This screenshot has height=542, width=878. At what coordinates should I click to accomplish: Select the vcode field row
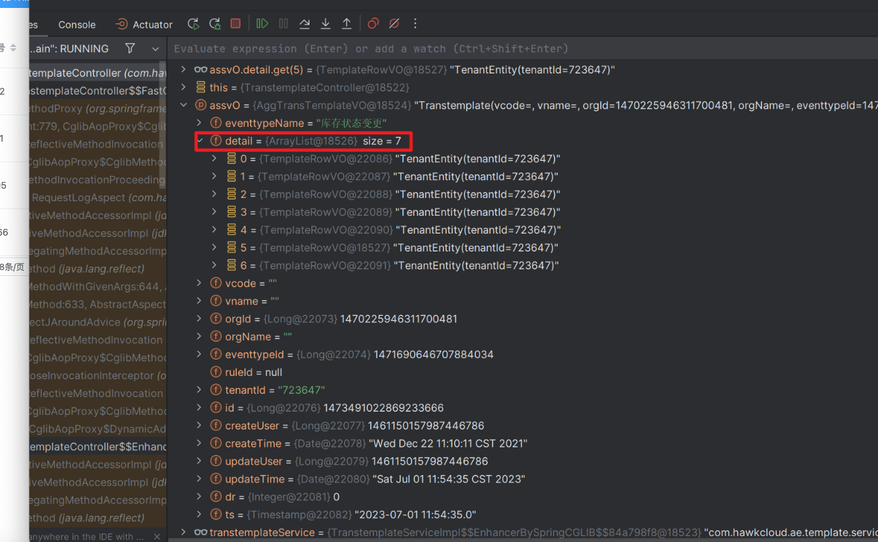coord(523,283)
